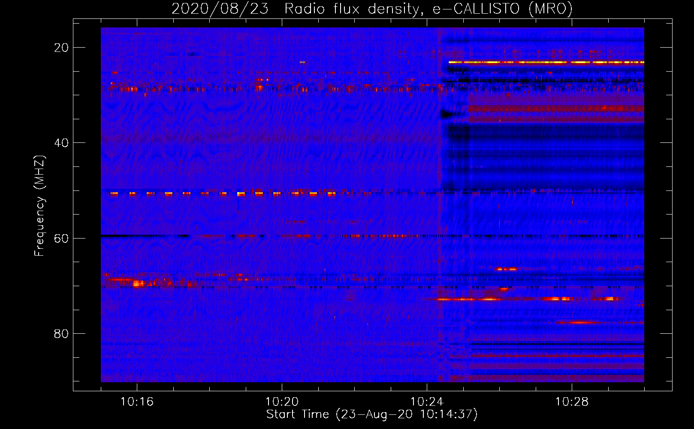Click the 10:28 time tick label
Image resolution: width=694 pixels, height=429 pixels.
coord(572,402)
